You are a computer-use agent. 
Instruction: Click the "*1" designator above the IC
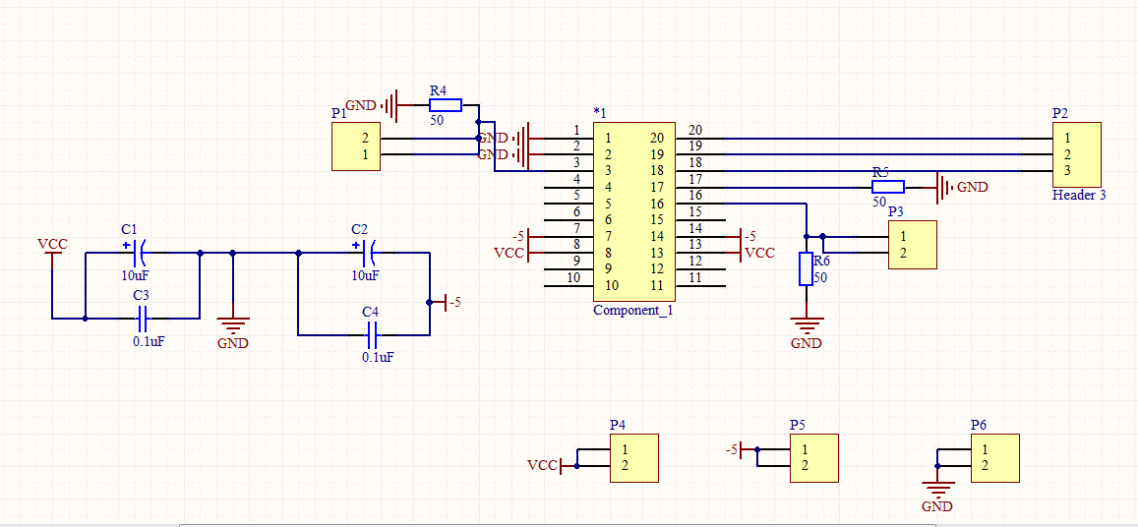[600, 113]
